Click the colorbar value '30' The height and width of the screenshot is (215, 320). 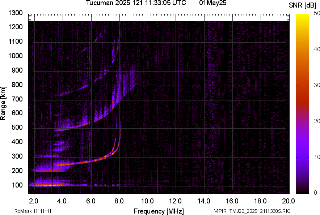tap(317, 85)
